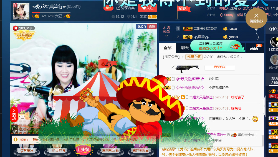Open rank 1 user 二姐夫只是路过
278x157 pixels.
tap(205, 29)
